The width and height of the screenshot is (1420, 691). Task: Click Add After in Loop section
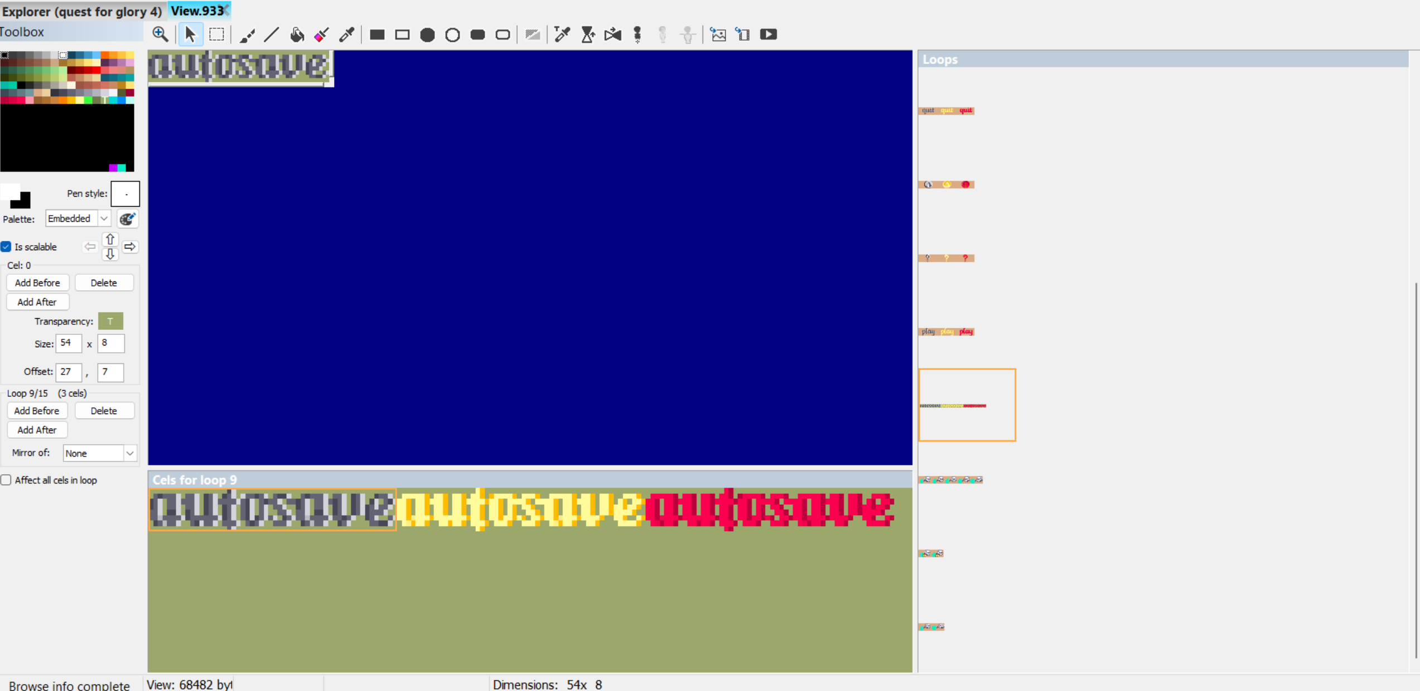pos(37,430)
